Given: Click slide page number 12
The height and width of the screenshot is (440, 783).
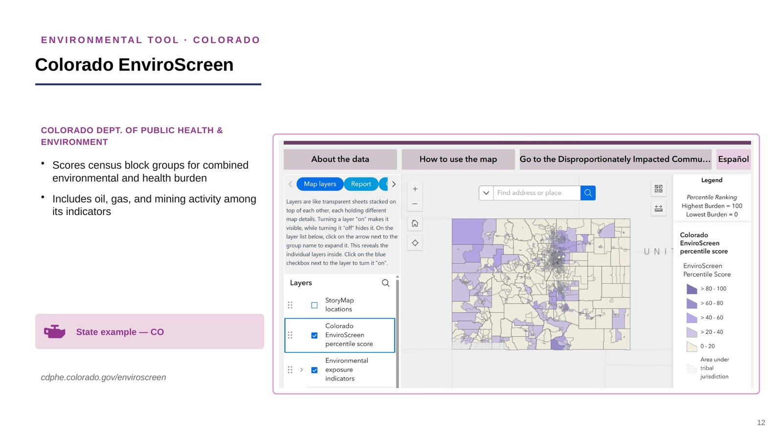Looking at the screenshot, I should click(x=761, y=423).
